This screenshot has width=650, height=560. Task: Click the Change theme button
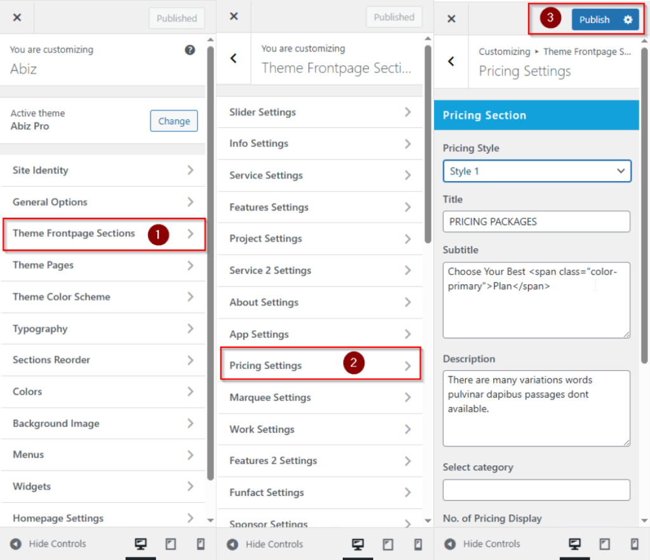pos(174,121)
